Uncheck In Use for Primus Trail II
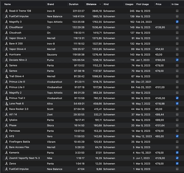Screen dimensions: 184x173 [177, 98]
